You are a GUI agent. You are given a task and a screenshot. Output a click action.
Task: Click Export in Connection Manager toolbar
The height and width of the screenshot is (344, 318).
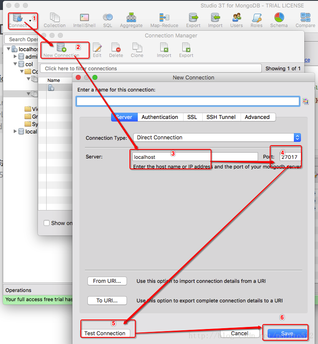coord(186,50)
